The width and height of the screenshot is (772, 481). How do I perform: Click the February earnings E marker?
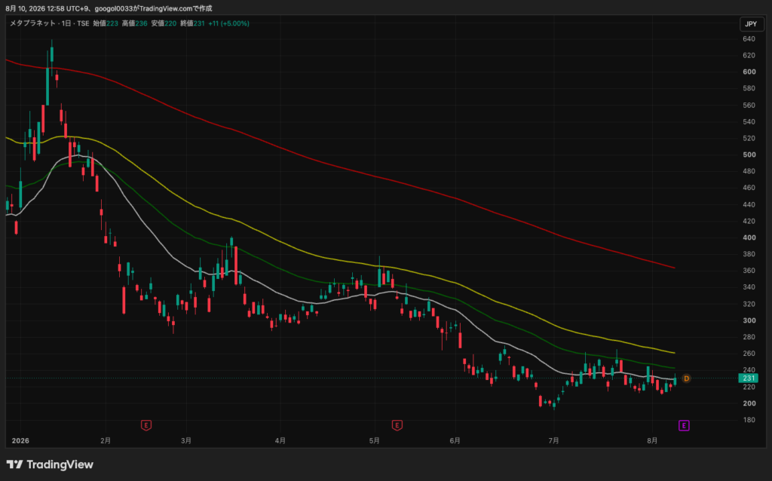coord(146,425)
